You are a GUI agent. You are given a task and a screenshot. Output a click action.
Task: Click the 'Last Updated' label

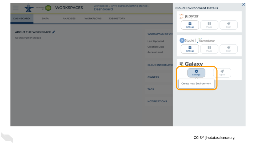coord(155,41)
